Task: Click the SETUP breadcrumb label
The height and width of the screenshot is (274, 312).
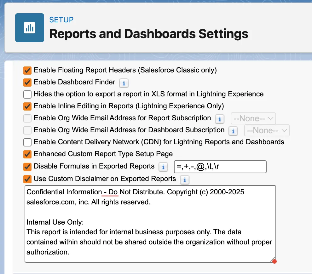Action: (61, 20)
